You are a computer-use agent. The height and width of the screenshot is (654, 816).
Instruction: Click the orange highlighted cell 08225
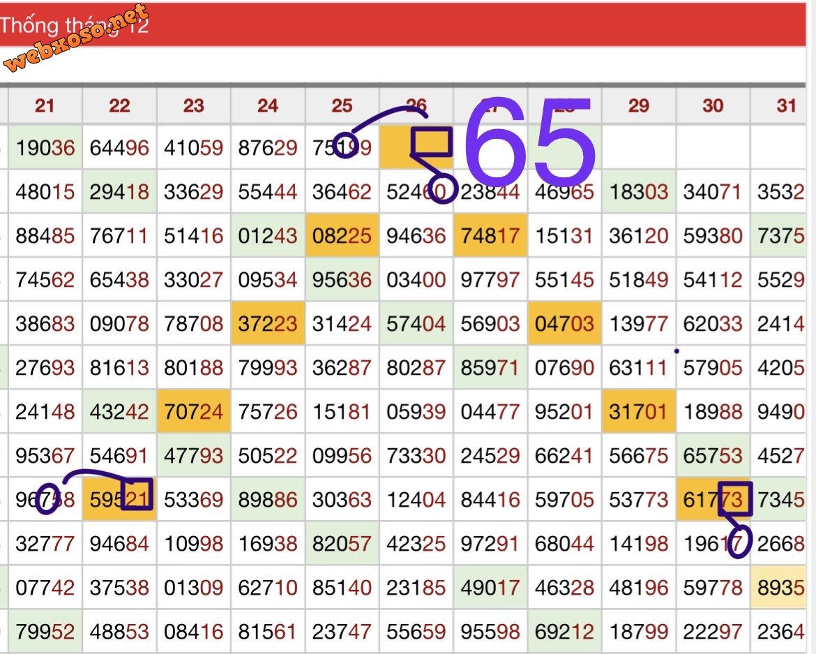pyautogui.click(x=342, y=236)
